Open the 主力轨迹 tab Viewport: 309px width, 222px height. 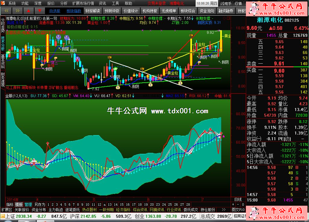coord(56,210)
